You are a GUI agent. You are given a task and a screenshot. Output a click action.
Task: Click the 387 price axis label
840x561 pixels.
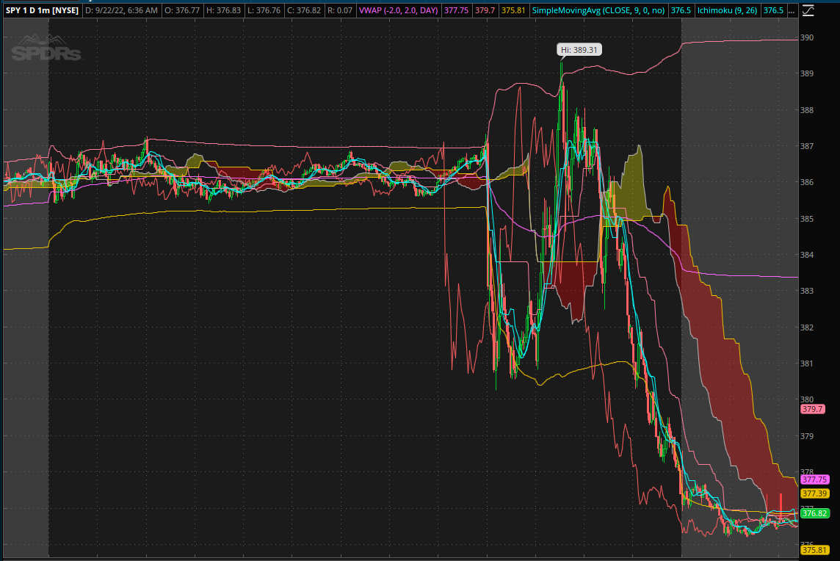[807, 145]
